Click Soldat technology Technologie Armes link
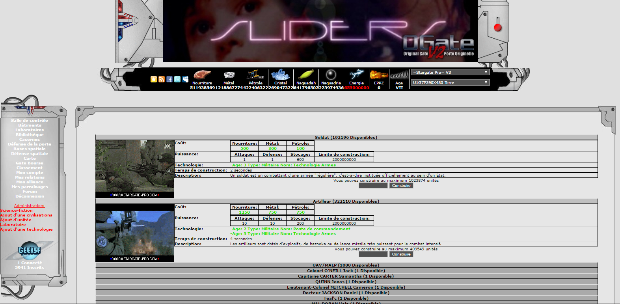Viewport: 620px width, 304px height. [283, 165]
